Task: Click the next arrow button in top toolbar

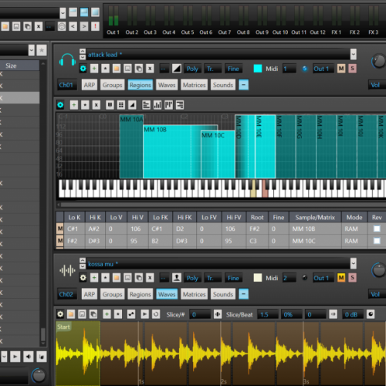Action: (84, 26)
